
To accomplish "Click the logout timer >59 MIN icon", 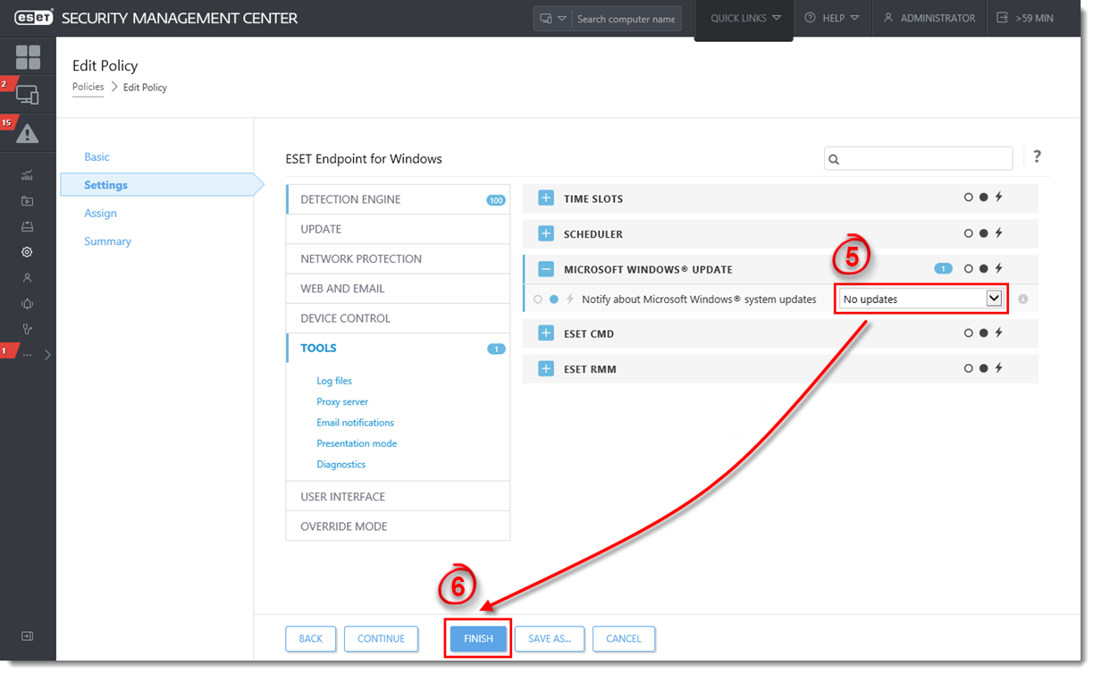I will pyautogui.click(x=1002, y=18).
